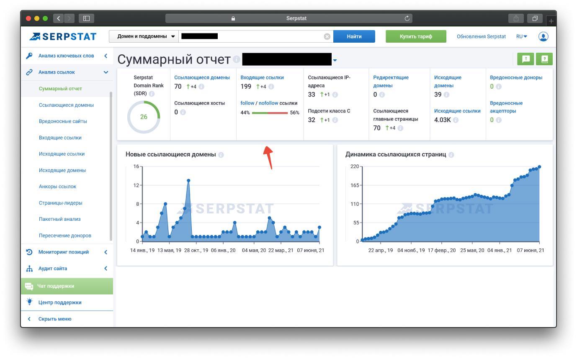Open the domain dropdown arrow beside report title
This screenshot has height=358, width=577.
click(335, 60)
